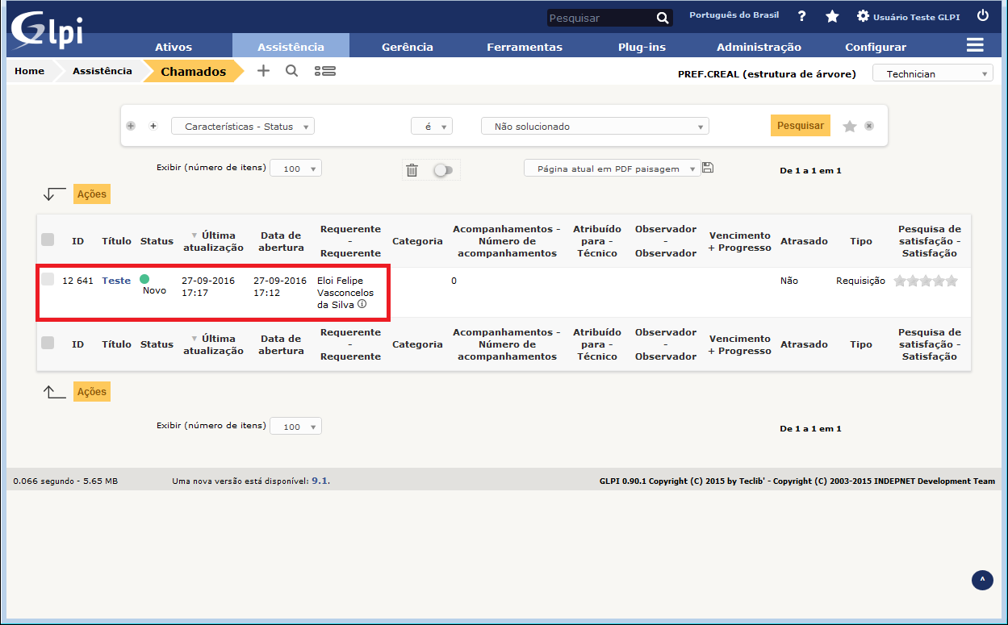Open bookmarks via the header star icon

832,16
